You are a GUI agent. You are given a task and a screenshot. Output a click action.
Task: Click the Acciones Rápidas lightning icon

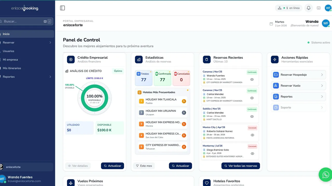coord(275,59)
